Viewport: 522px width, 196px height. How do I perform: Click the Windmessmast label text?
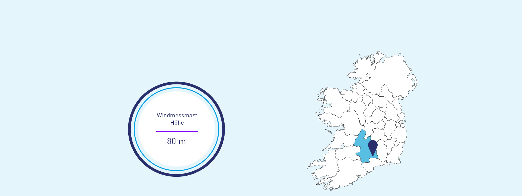click(x=177, y=115)
